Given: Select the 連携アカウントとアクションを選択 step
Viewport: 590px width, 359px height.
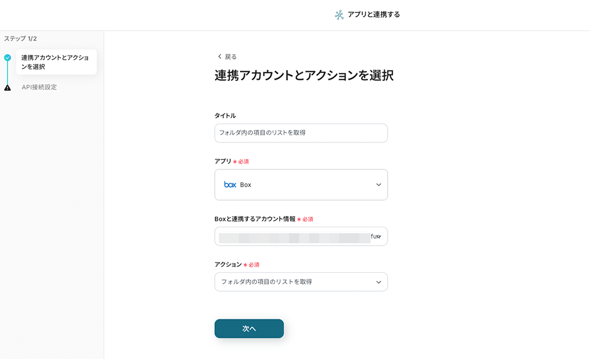Looking at the screenshot, I should [55, 62].
